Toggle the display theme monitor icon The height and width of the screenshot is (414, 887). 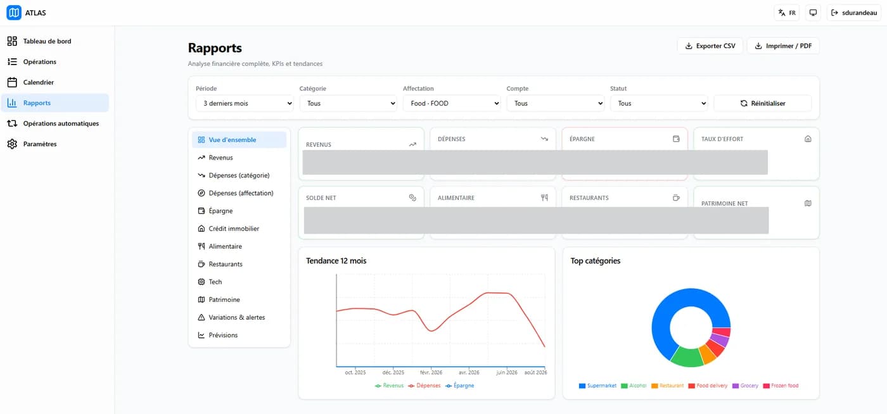[814, 13]
